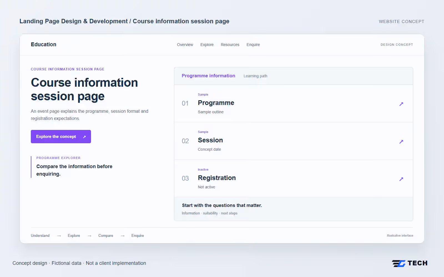Screen dimensions: 444x277
Task: Open Explore in the top navigation bar
Action: (207, 45)
